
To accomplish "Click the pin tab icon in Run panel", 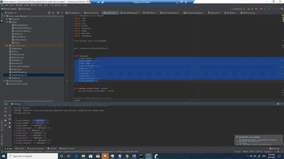I will [x=5, y=125].
